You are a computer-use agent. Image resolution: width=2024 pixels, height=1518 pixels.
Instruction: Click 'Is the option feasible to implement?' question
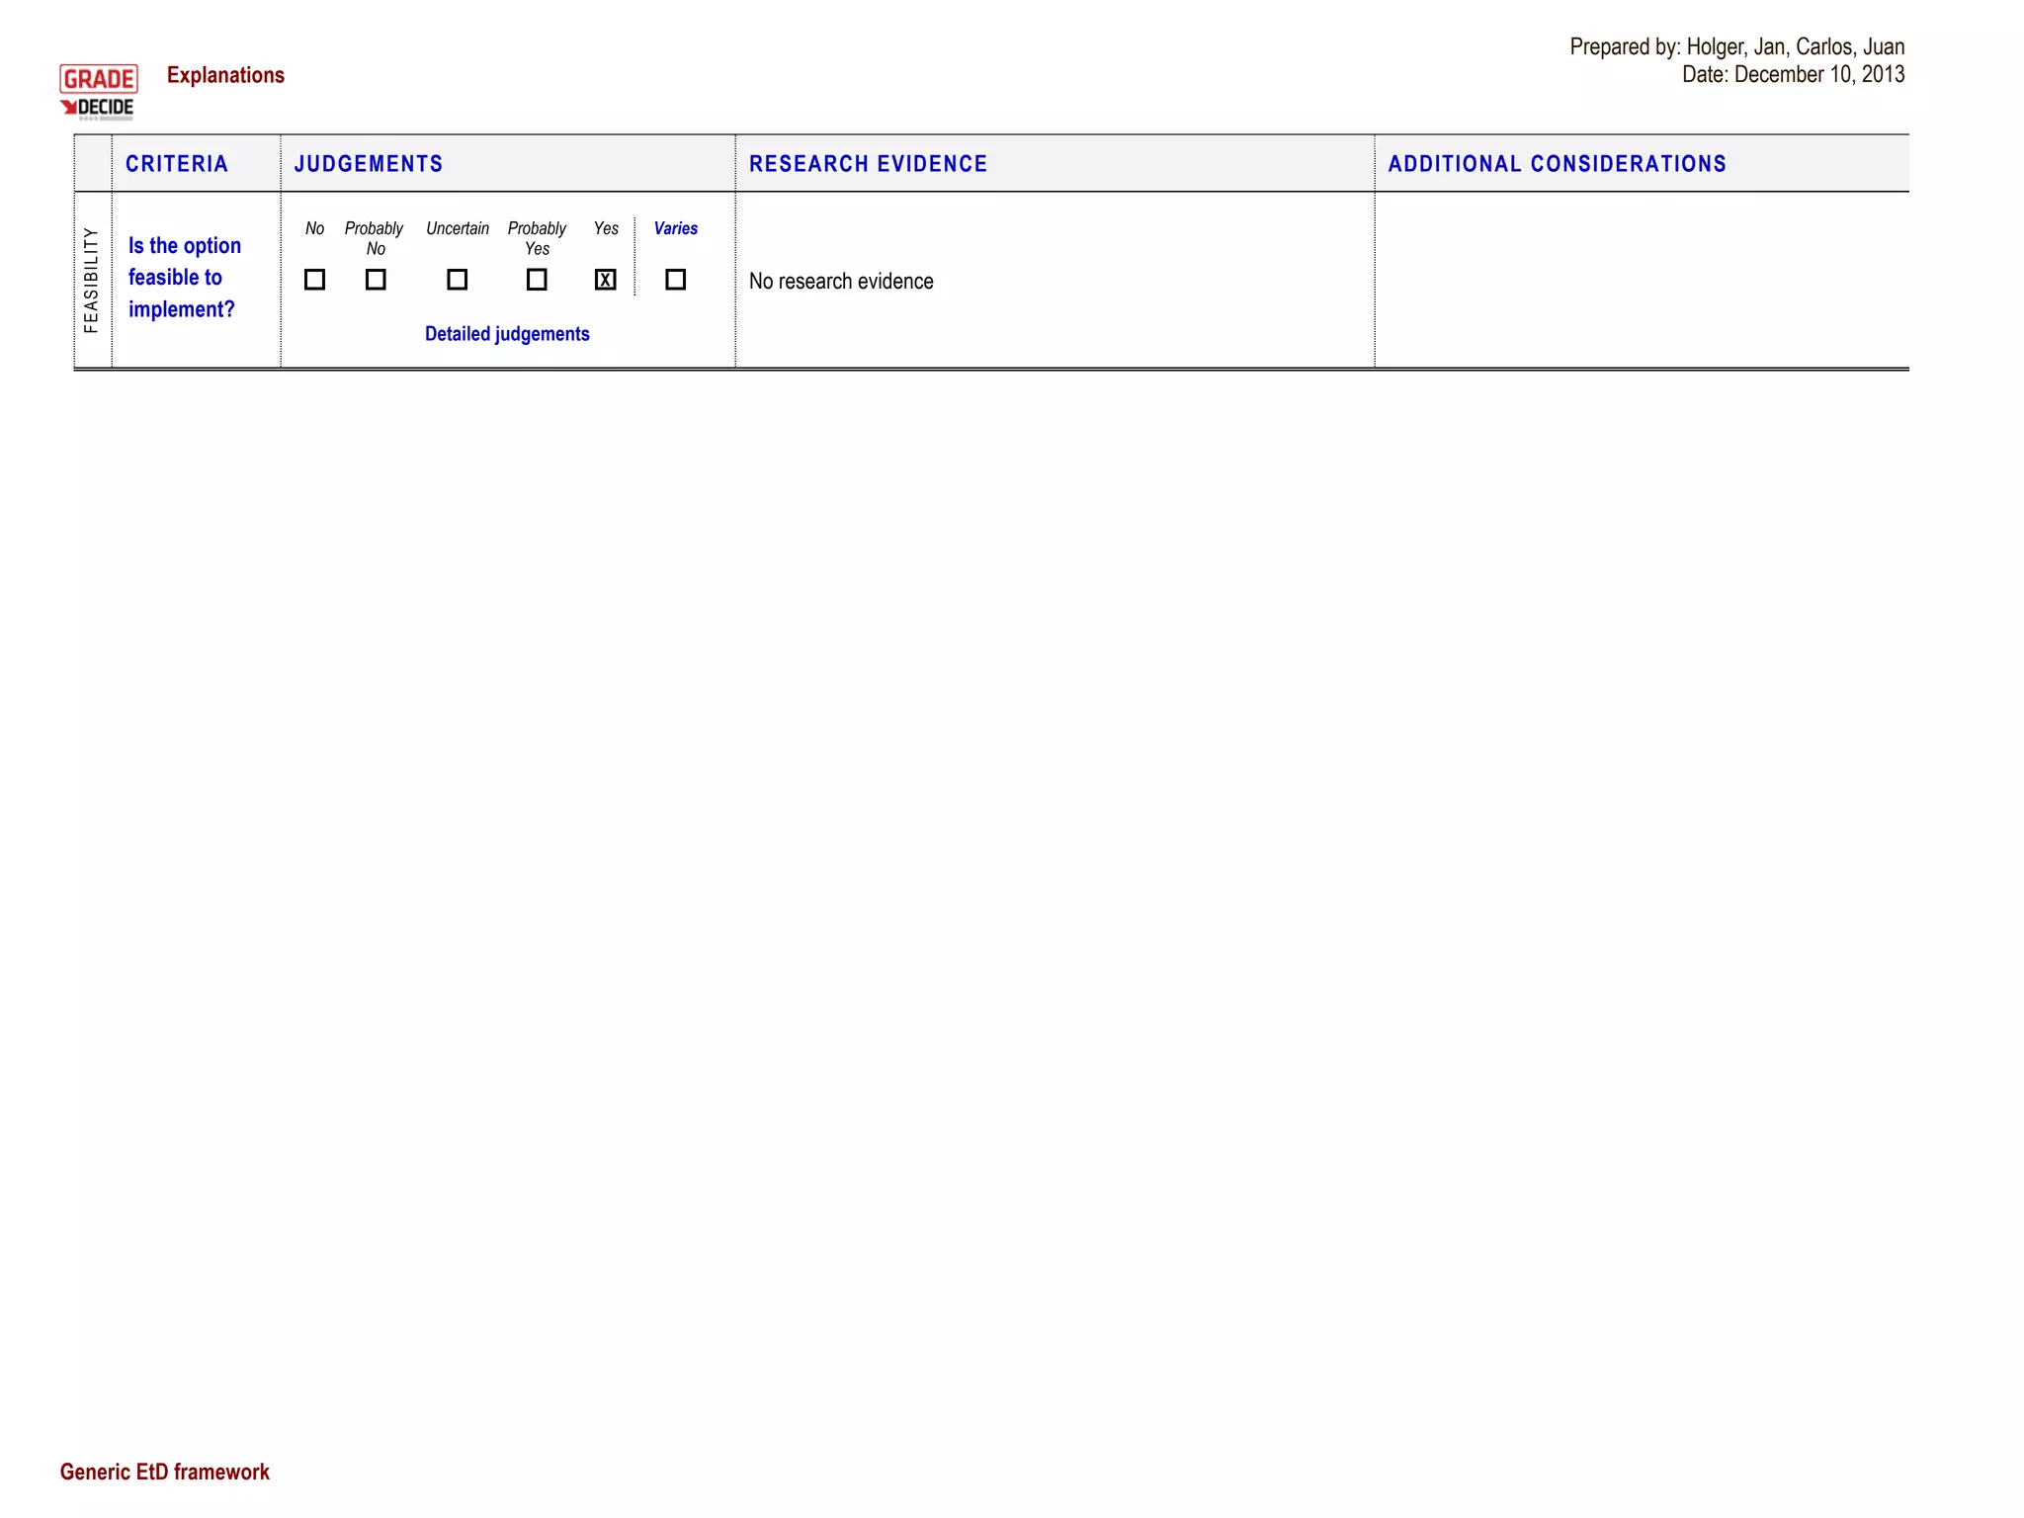pos(184,278)
